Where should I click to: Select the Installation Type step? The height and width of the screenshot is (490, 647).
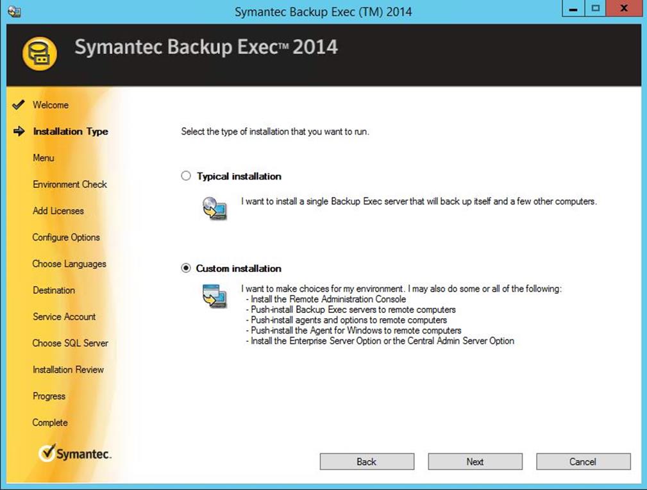point(71,131)
